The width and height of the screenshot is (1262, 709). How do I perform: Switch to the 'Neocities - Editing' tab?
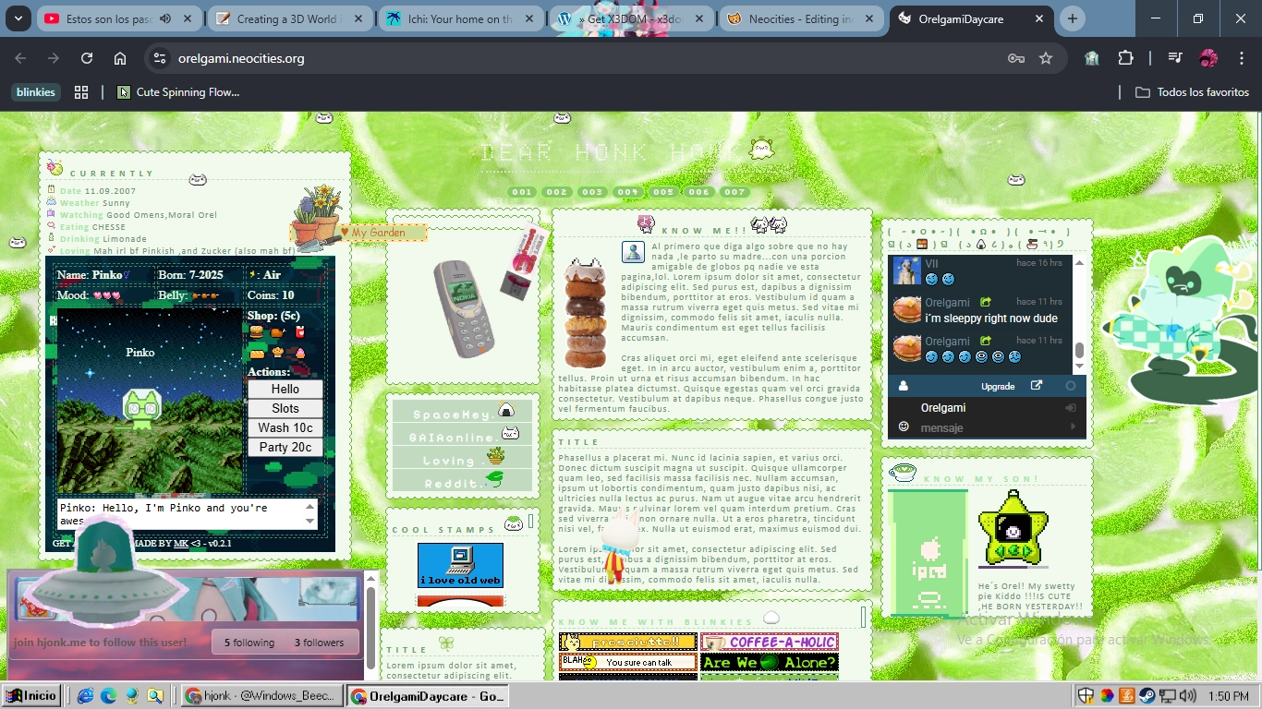pyautogui.click(x=802, y=18)
